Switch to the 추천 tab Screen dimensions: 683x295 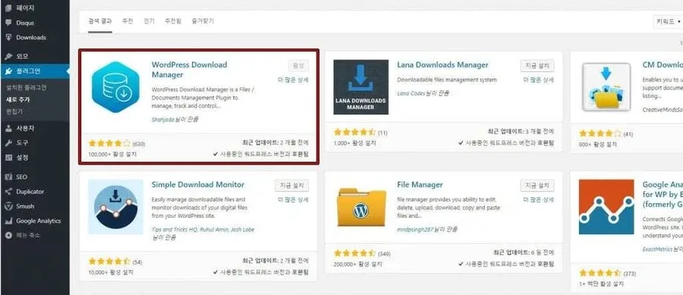(127, 21)
